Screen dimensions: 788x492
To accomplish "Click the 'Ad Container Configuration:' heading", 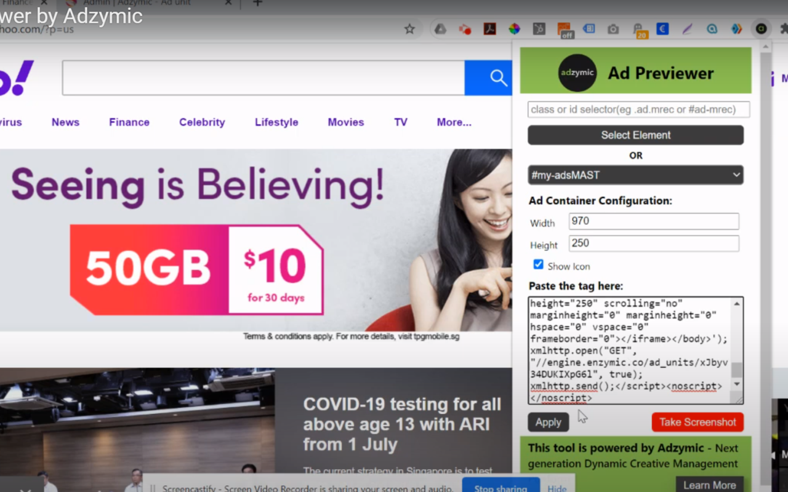I will point(600,200).
